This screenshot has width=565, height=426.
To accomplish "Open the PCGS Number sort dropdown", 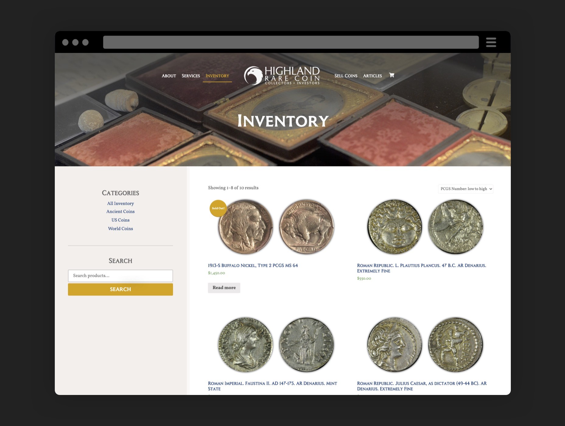I will (x=465, y=189).
